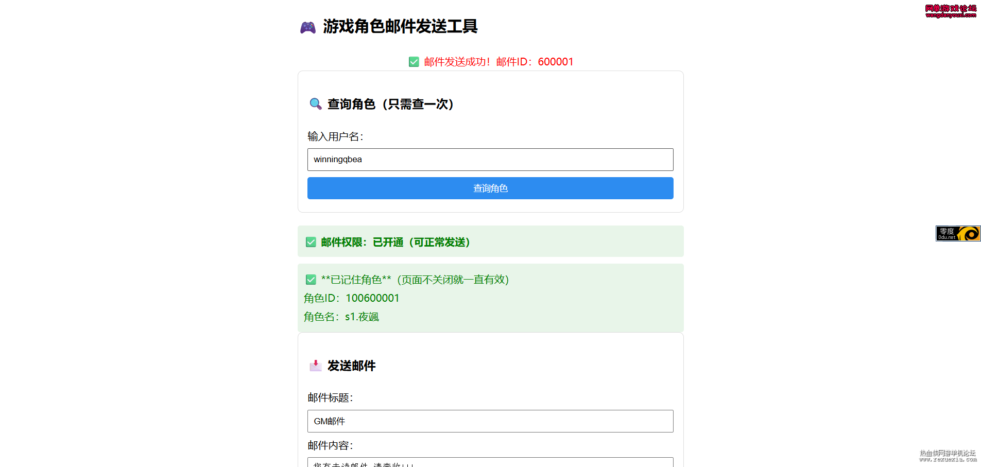The height and width of the screenshot is (467, 981).
Task: Click the magnifier icon next to 查询角色 heading
Action: click(315, 104)
